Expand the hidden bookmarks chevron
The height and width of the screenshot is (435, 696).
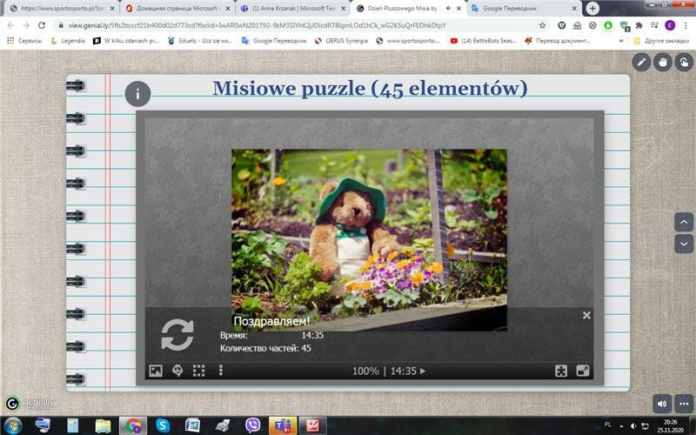tap(621, 40)
